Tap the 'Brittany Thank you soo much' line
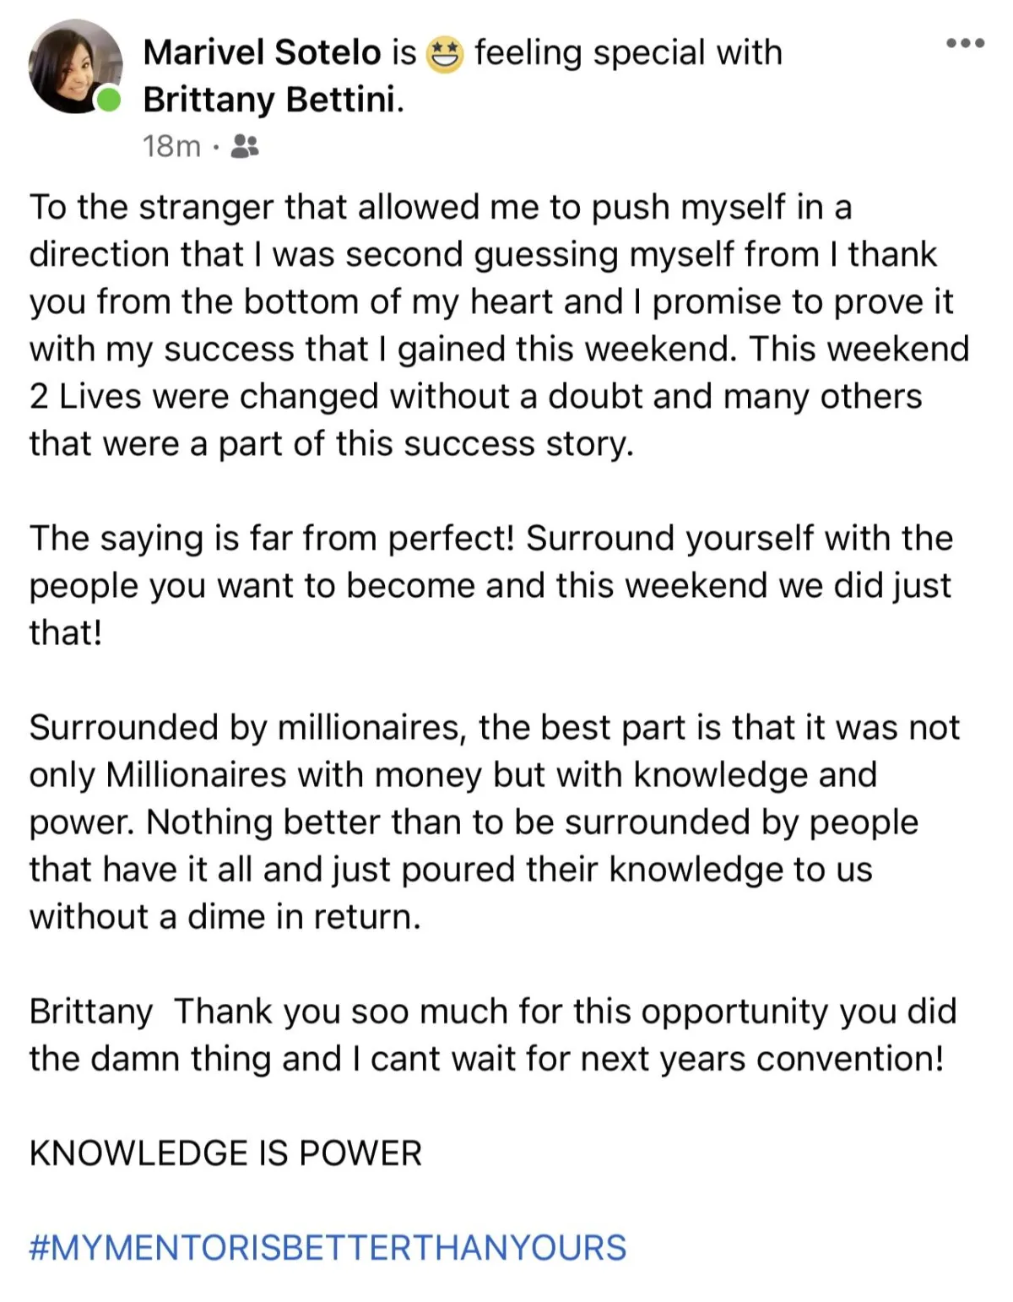This screenshot has width=1013, height=1302. pos(493,1011)
